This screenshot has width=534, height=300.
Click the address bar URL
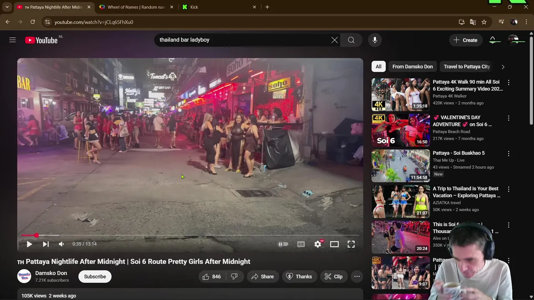(94, 22)
